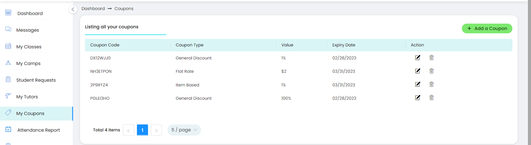The width and height of the screenshot is (531, 145).
Task: Delete coupon DX12WJJ0
Action: click(x=431, y=57)
